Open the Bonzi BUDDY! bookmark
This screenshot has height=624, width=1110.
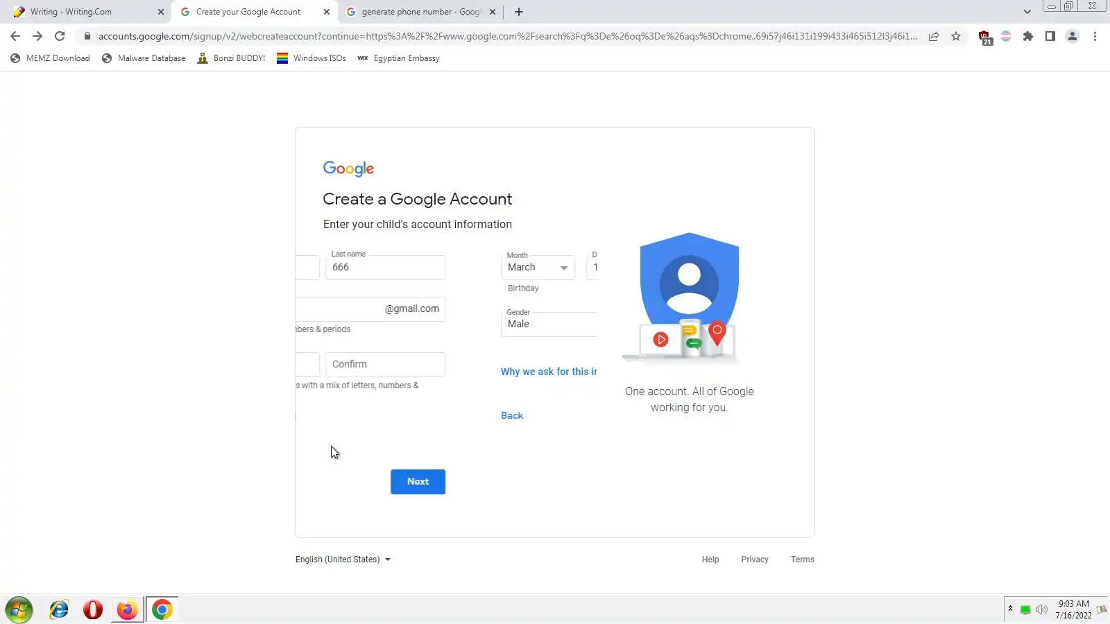pos(231,58)
